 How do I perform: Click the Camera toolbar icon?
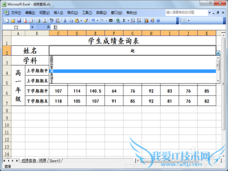point(111,21)
